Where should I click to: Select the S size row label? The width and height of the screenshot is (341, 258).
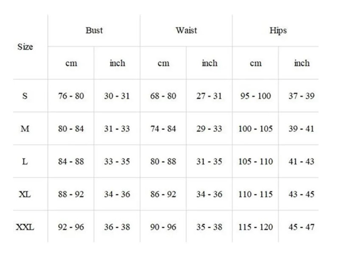tap(25, 96)
